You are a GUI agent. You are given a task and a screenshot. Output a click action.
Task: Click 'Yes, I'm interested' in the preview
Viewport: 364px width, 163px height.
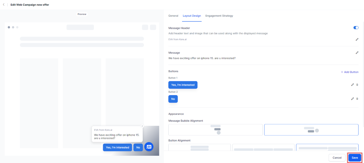[x=117, y=148]
